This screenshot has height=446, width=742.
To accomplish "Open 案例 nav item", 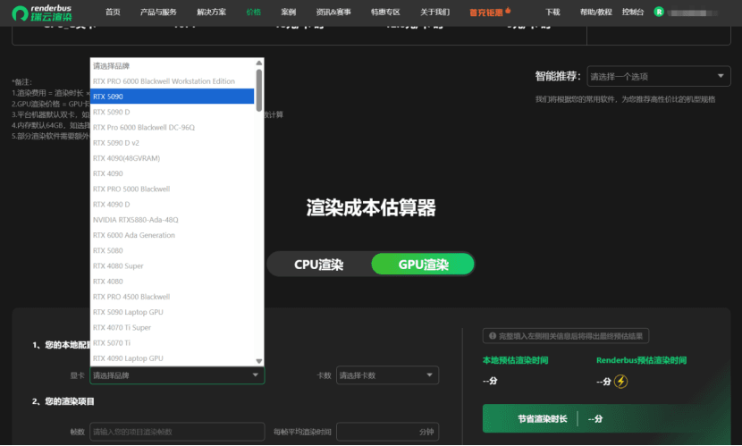I will coord(288,12).
